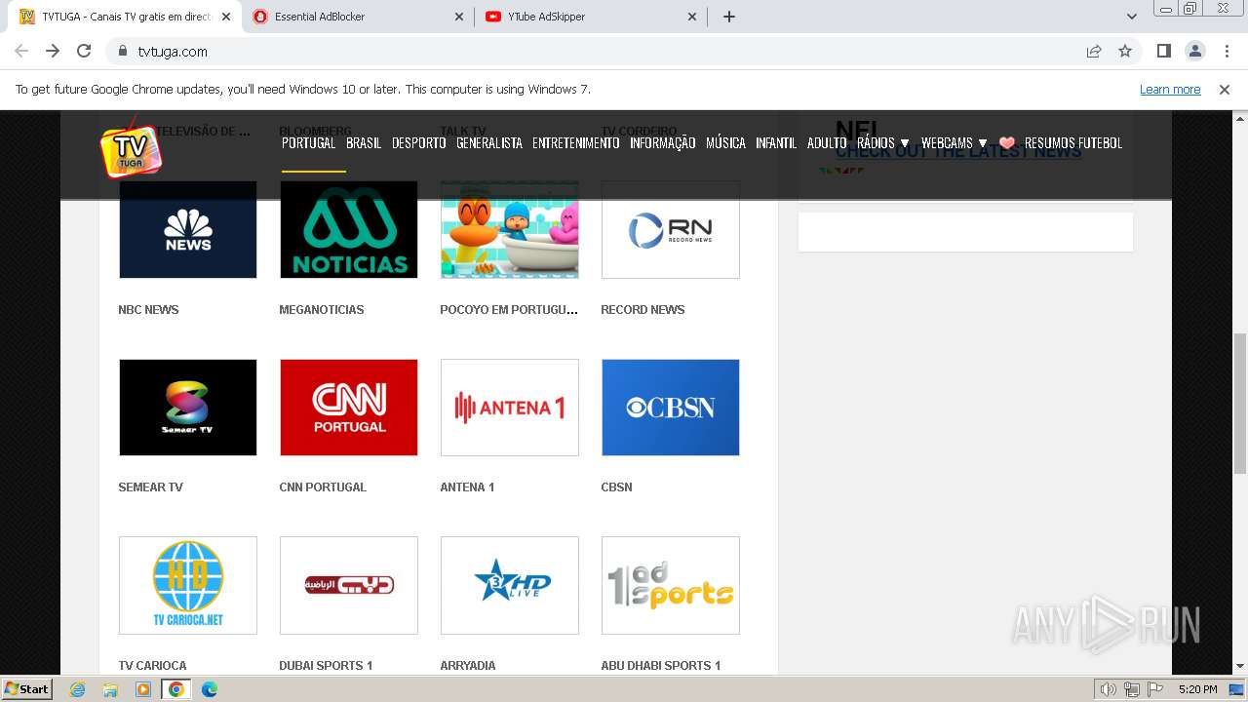The width and height of the screenshot is (1248, 702).
Task: Open the Chrome three-dot menu
Action: click(1226, 51)
